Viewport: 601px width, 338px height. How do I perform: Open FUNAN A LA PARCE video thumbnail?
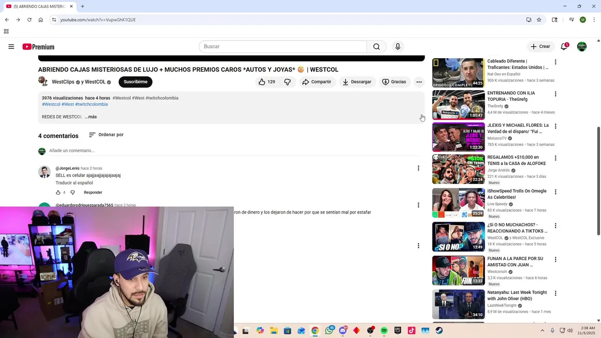pyautogui.click(x=458, y=270)
